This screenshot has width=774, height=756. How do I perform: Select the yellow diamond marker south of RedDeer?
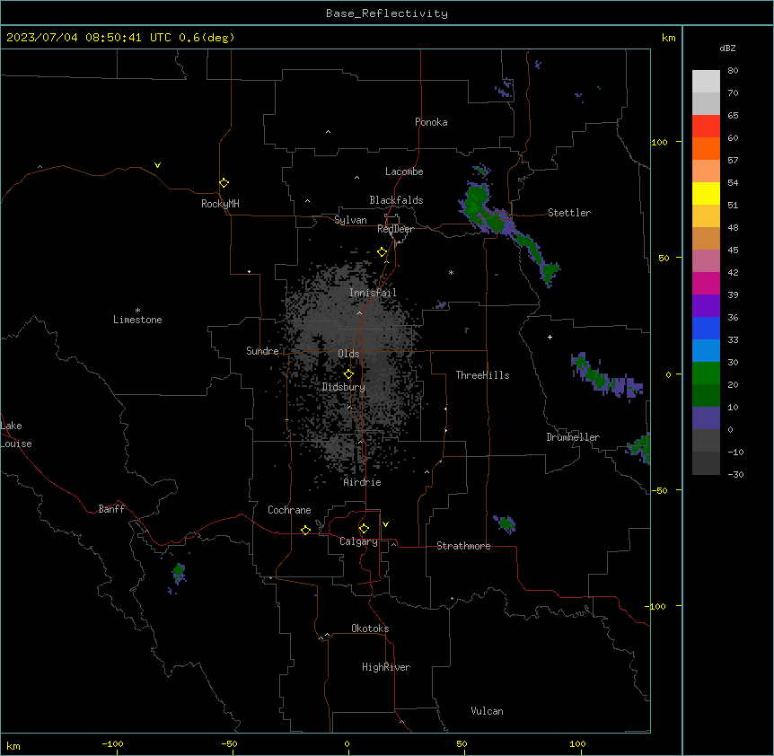[383, 252]
